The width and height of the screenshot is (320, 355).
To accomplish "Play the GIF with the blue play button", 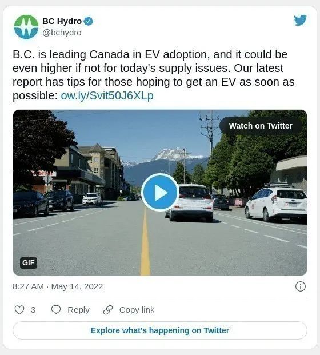I will (x=160, y=193).
